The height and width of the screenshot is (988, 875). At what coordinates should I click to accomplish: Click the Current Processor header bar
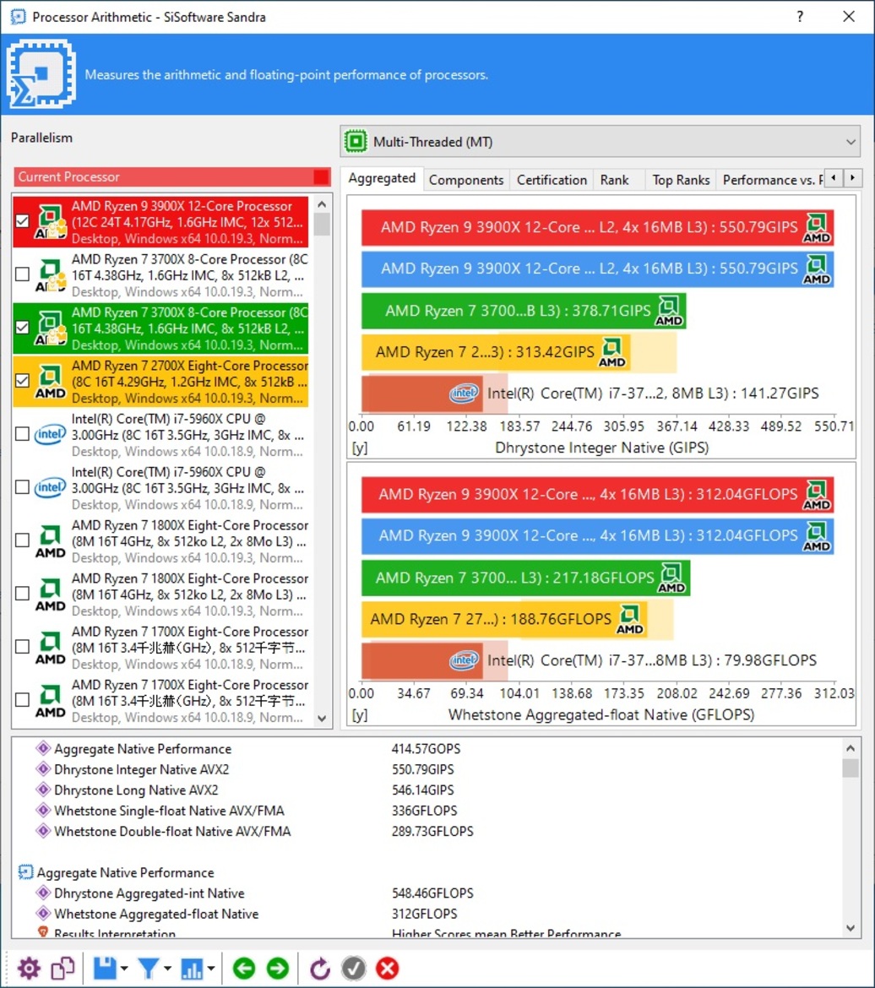tap(172, 177)
